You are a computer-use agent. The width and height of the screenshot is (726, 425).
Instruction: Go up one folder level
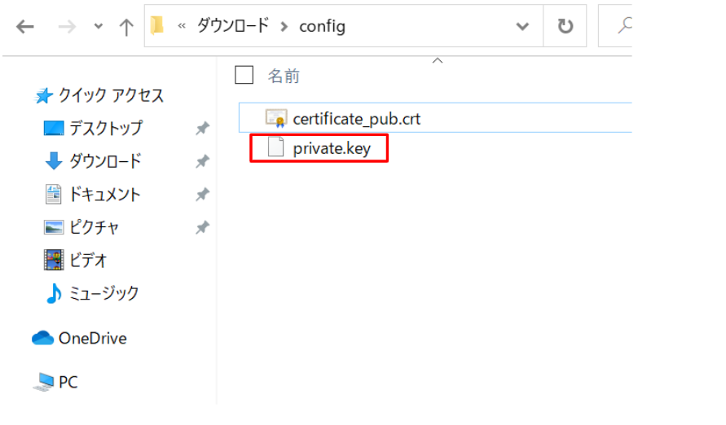(x=126, y=27)
